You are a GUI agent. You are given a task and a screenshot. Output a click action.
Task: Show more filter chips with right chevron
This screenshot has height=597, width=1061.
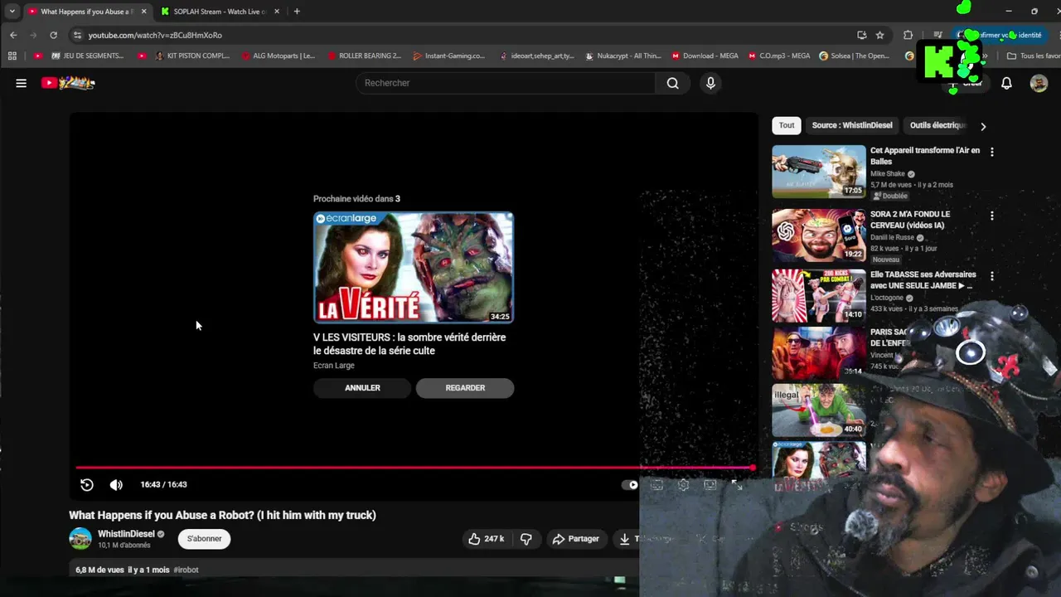point(983,126)
